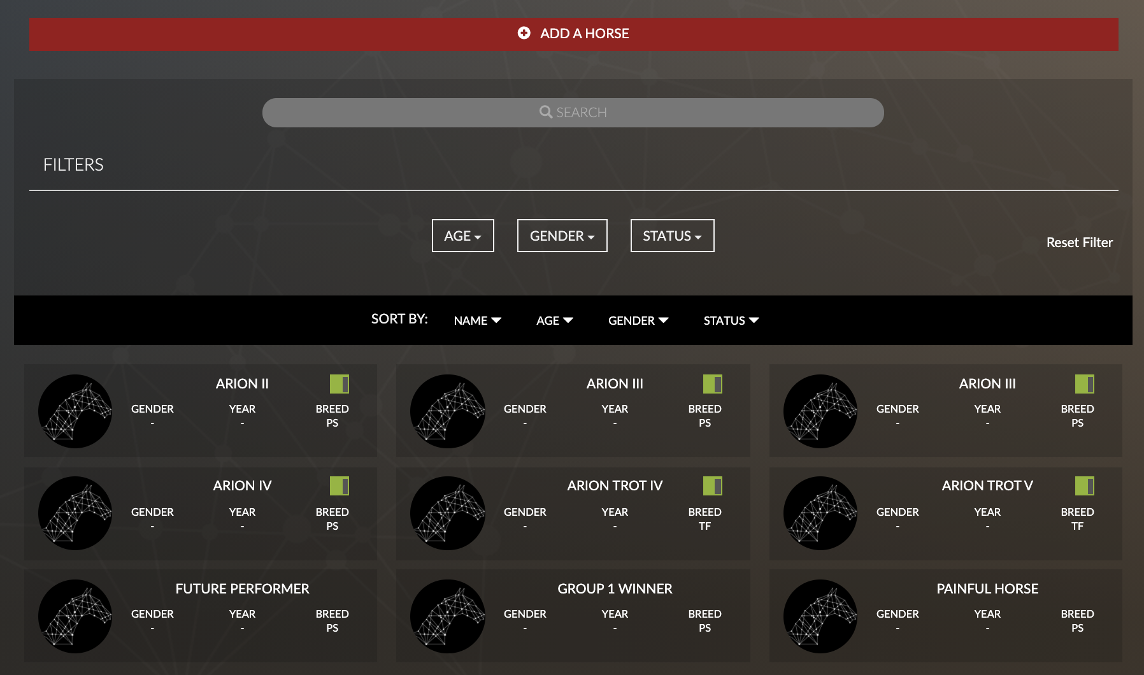Sort horses by NAME
This screenshot has height=675, width=1144.
(478, 320)
